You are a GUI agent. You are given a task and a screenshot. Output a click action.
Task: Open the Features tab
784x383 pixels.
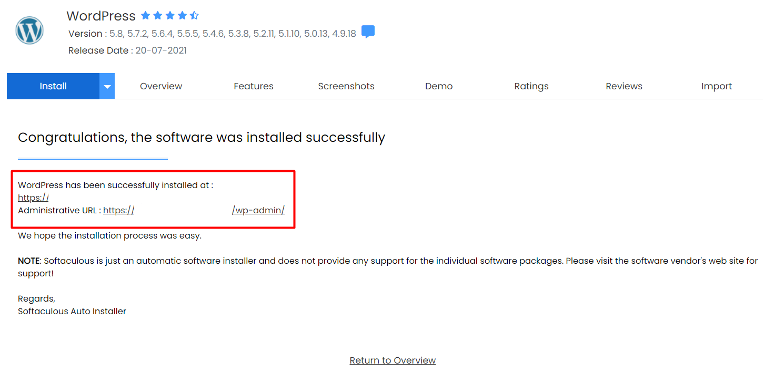254,86
